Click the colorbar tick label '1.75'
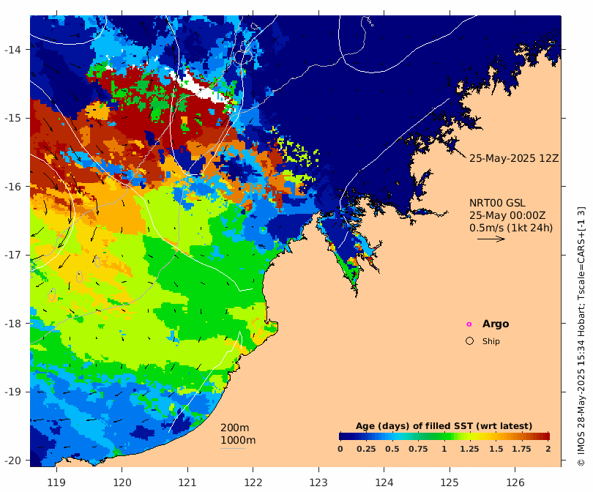 pyautogui.click(x=521, y=449)
